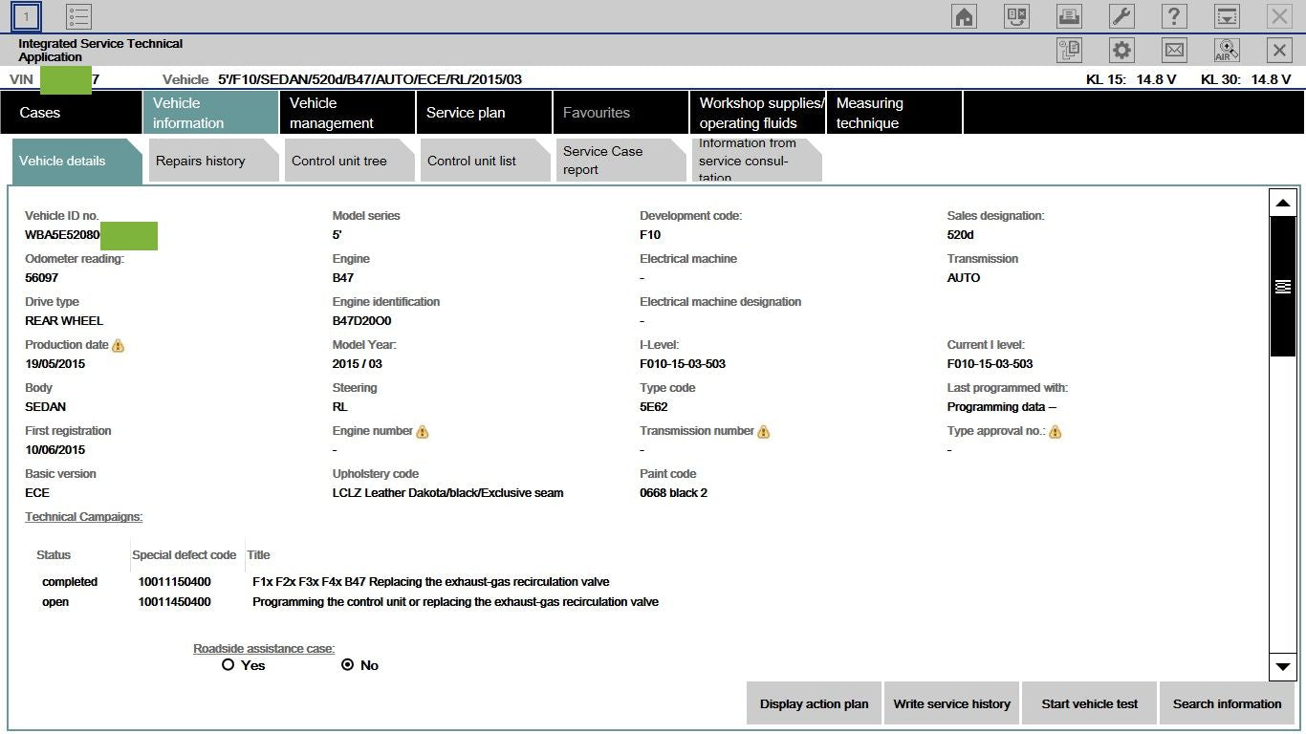Click the scrollbar down arrow

click(x=1282, y=667)
